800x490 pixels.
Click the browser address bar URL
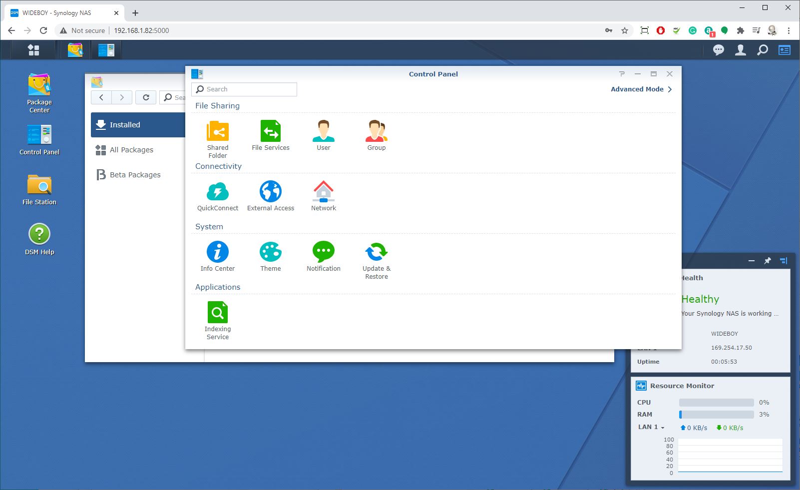pos(141,30)
